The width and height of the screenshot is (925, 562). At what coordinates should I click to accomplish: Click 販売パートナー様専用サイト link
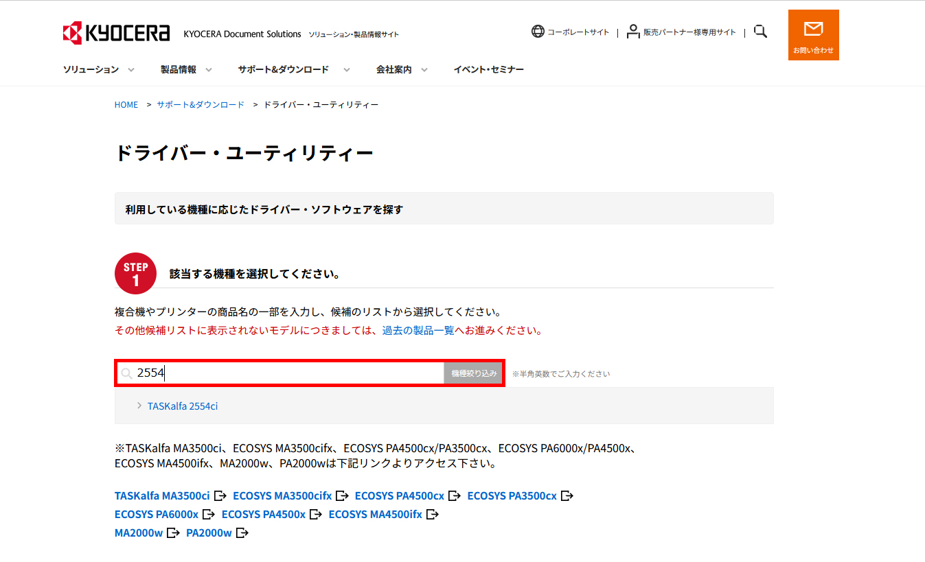pyautogui.click(x=689, y=32)
